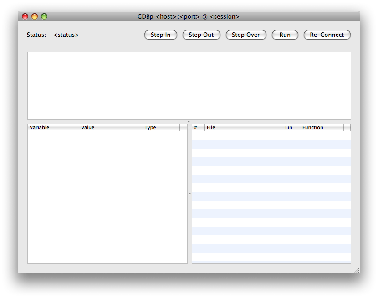This screenshot has width=378, height=298.
Task: Sort by the Variable column header
Action: click(x=53, y=127)
